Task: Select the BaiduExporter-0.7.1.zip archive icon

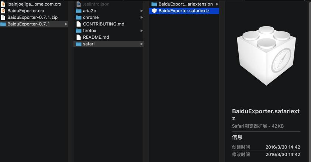Action: click(x=3, y=17)
